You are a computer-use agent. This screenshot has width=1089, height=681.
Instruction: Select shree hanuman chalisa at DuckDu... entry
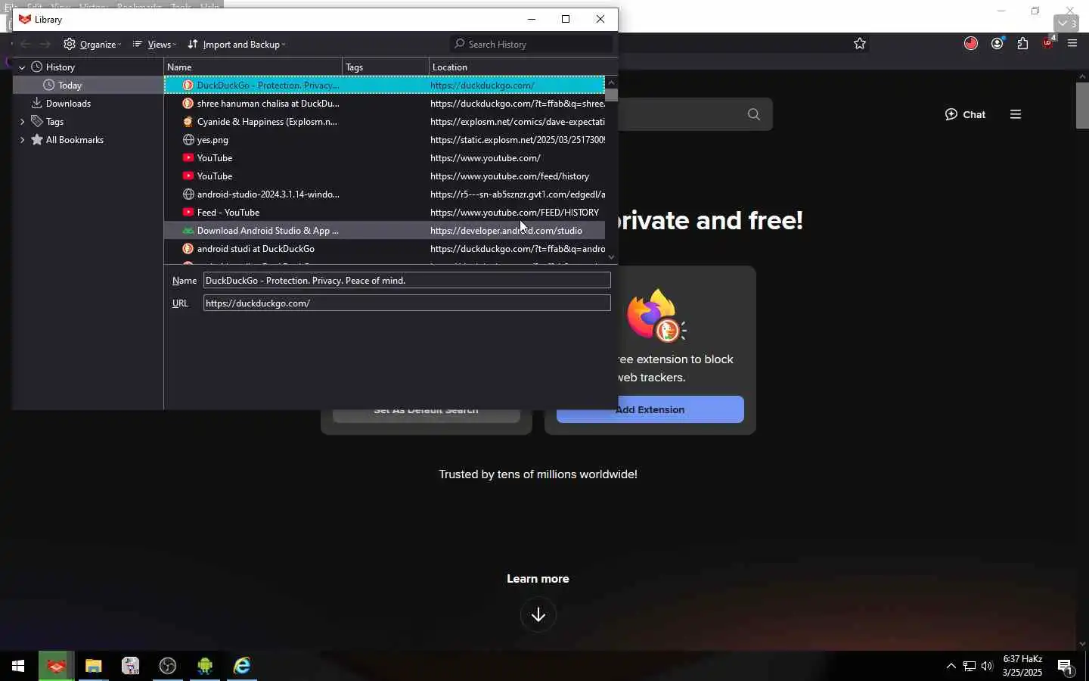click(384, 104)
